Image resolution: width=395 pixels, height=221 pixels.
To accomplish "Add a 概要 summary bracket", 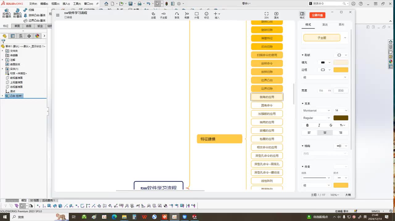I will point(187,15).
